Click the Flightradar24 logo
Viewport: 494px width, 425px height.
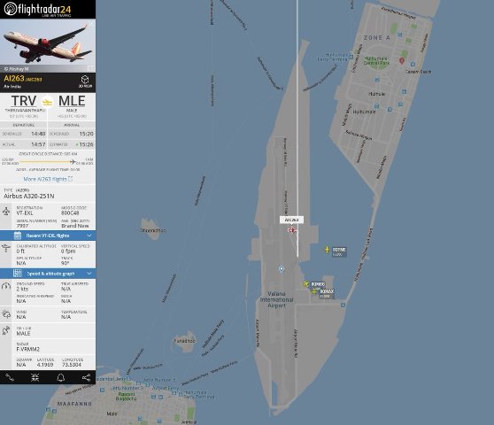(38, 9)
